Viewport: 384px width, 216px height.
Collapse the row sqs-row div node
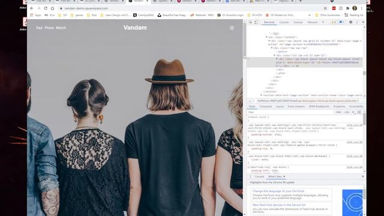[272, 48]
